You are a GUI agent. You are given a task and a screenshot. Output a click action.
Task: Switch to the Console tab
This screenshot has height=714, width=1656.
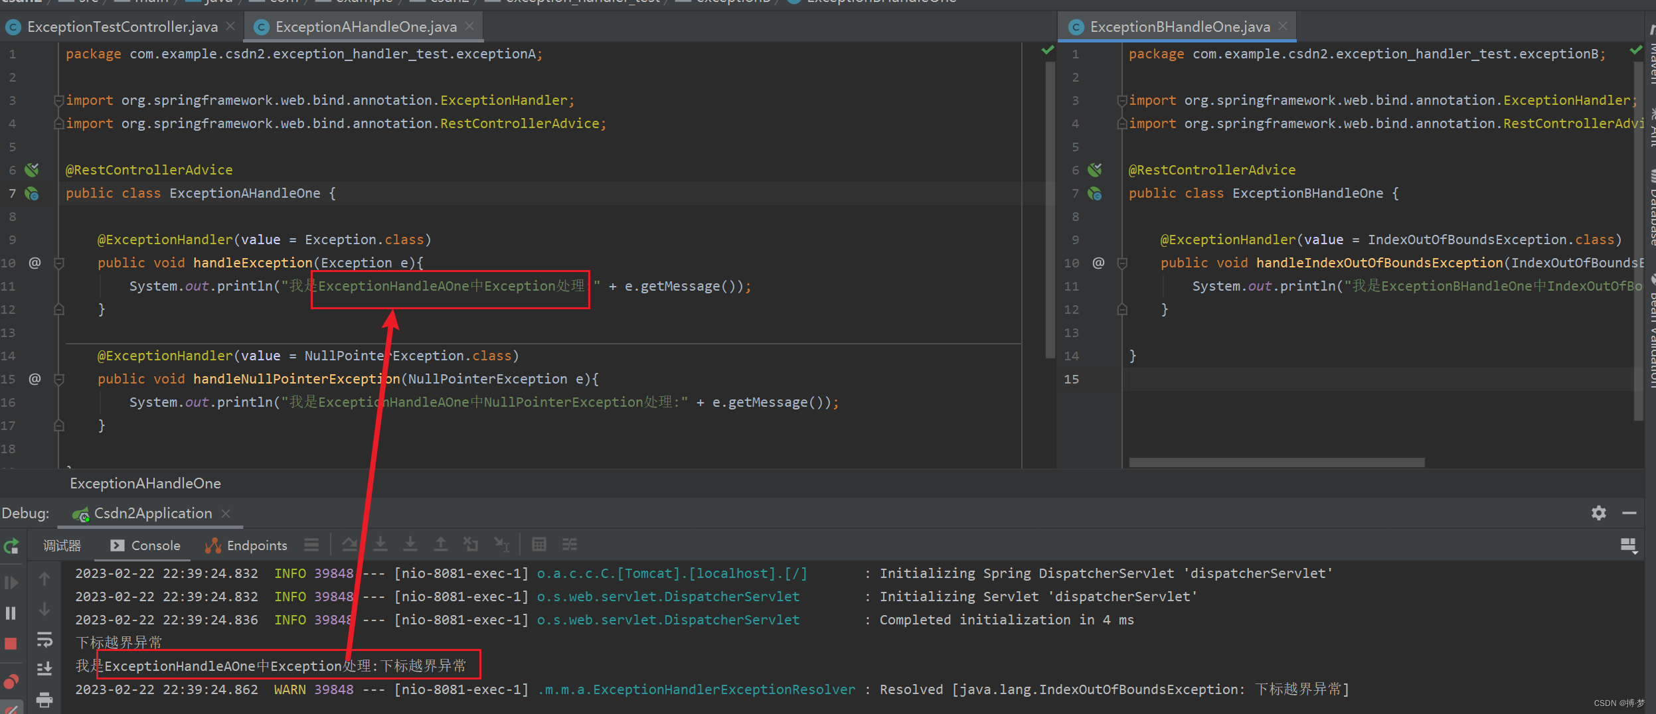(145, 545)
